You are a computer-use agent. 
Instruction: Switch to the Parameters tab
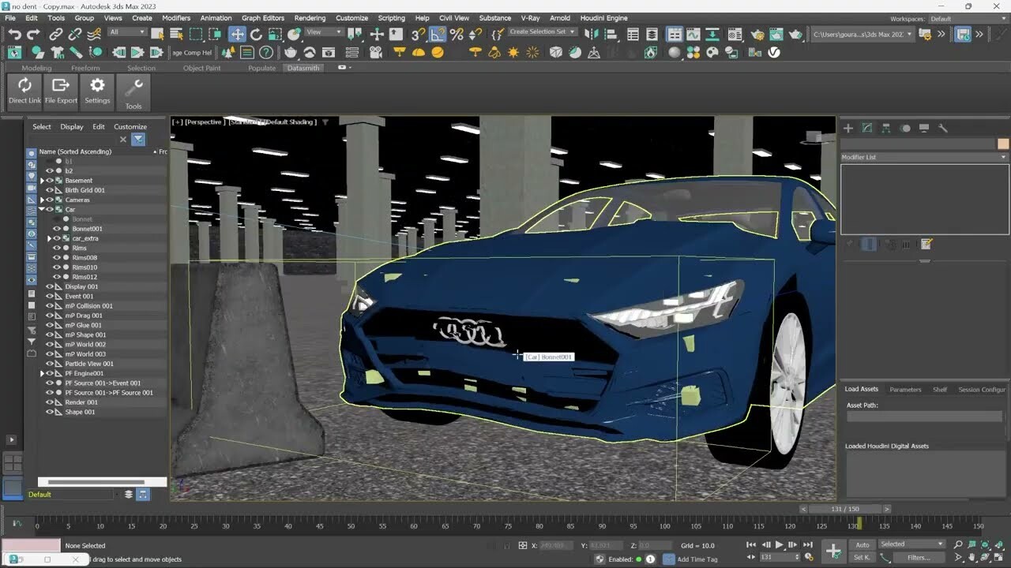pos(905,389)
